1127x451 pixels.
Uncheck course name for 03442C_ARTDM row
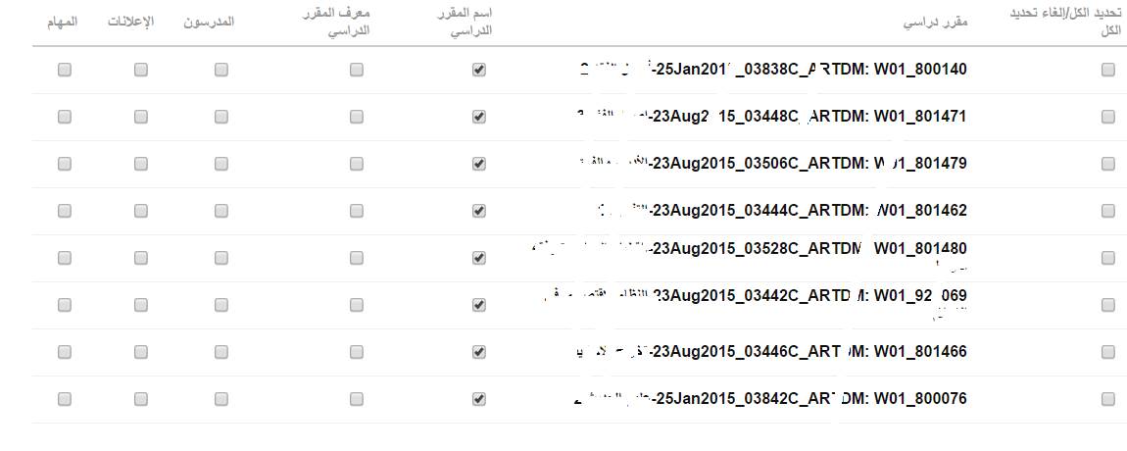tap(478, 305)
